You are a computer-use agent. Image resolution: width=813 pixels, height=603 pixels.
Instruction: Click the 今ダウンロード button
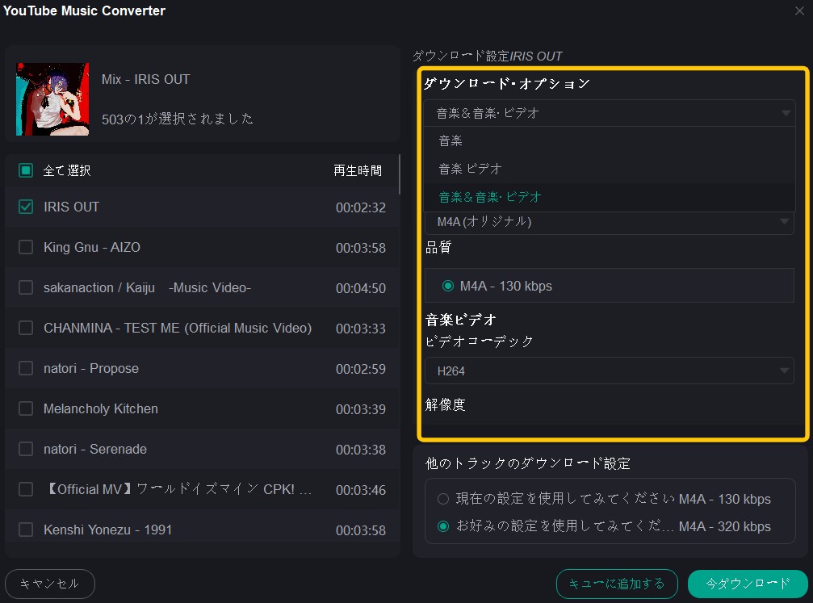[748, 584]
